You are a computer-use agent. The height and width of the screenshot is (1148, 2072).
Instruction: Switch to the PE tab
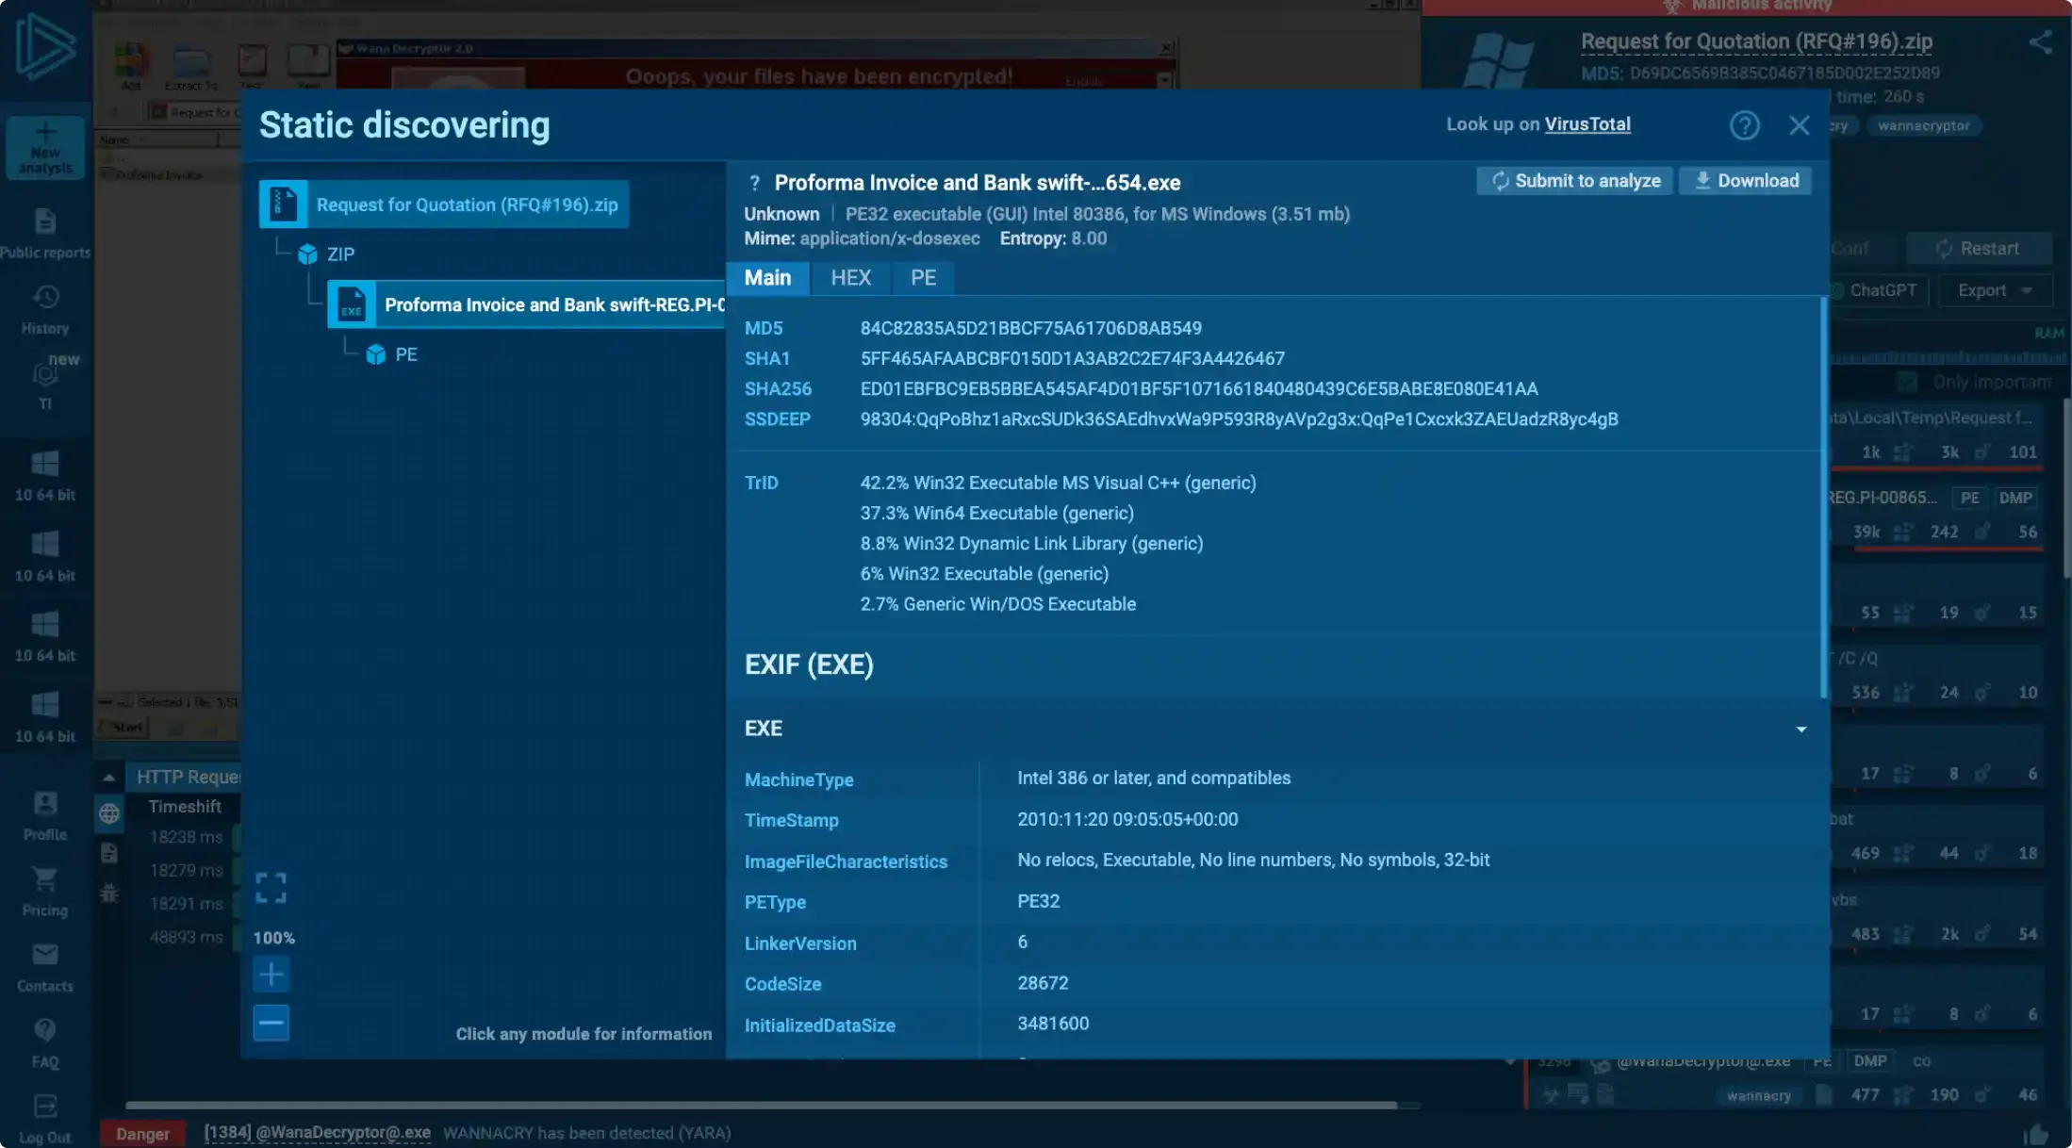coord(923,278)
